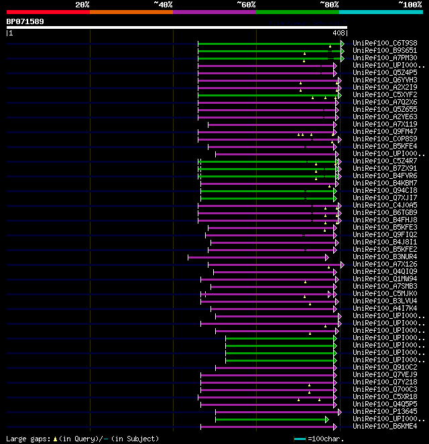Click the white query sequence bar

(x=177, y=27)
